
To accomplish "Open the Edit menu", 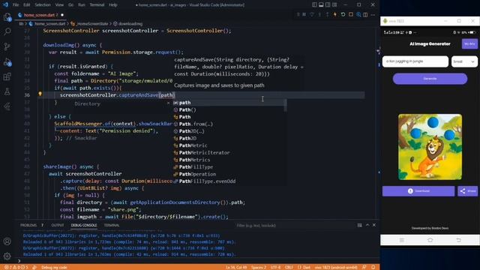I will 27,5.
